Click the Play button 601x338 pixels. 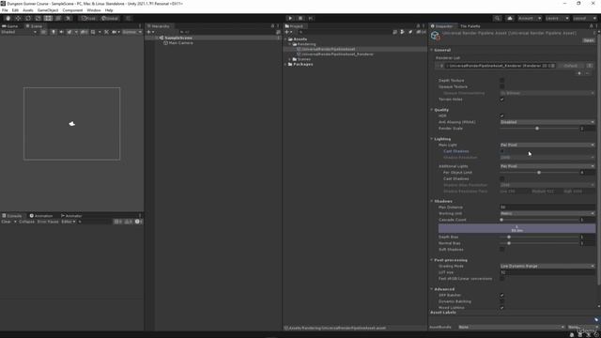tap(290, 19)
